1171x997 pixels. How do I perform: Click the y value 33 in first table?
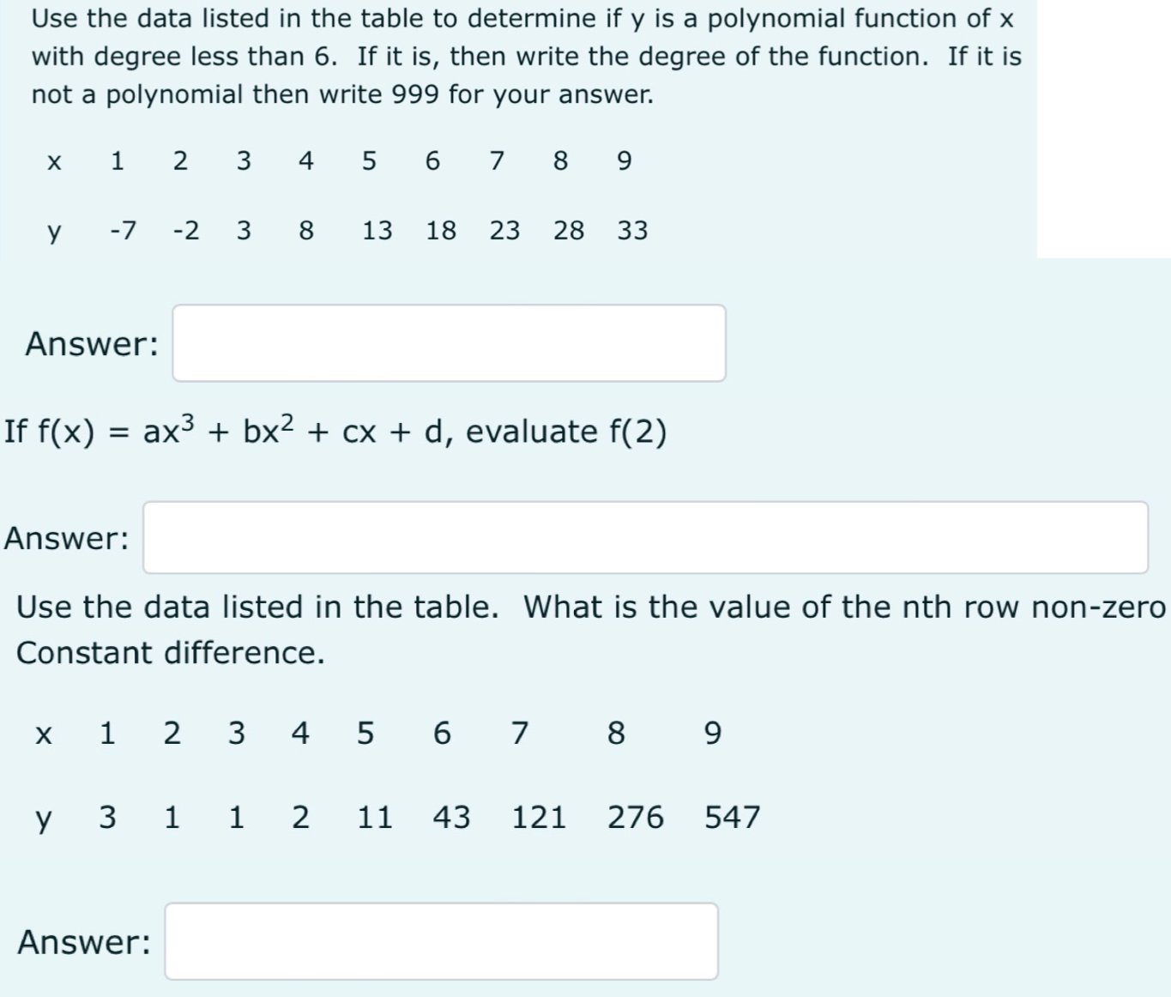coord(631,229)
